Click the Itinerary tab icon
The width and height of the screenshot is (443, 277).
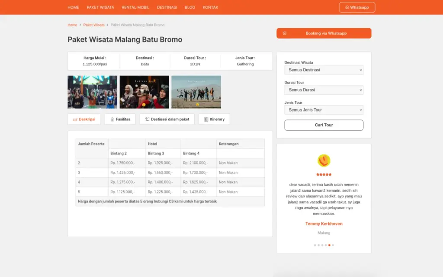(x=206, y=119)
